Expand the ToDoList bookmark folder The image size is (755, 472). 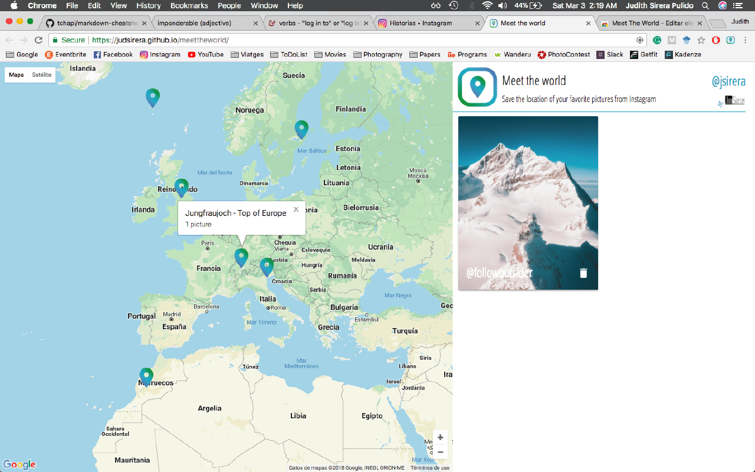pyautogui.click(x=289, y=54)
